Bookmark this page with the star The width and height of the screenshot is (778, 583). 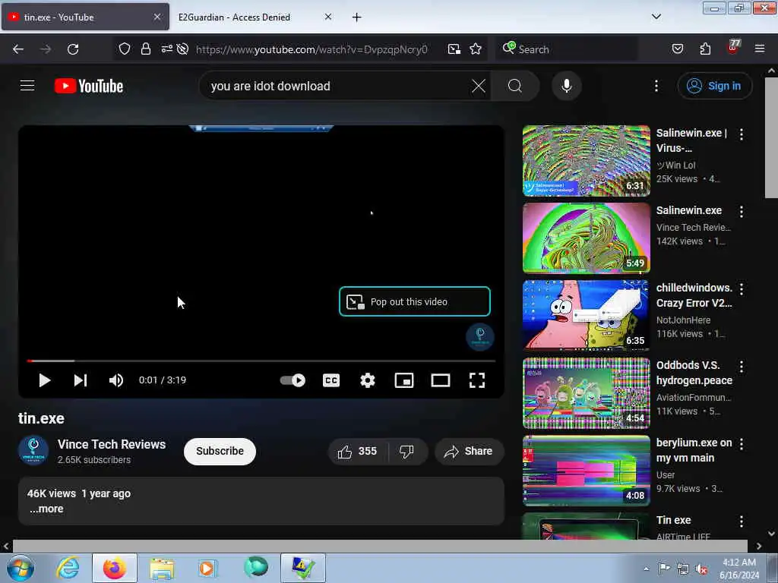point(476,49)
